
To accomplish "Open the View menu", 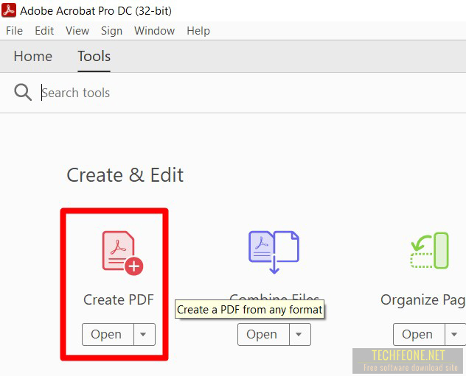I will 77,31.
